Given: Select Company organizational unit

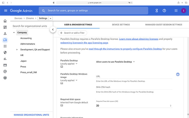Looking at the screenshot, I should pos(22,32).
